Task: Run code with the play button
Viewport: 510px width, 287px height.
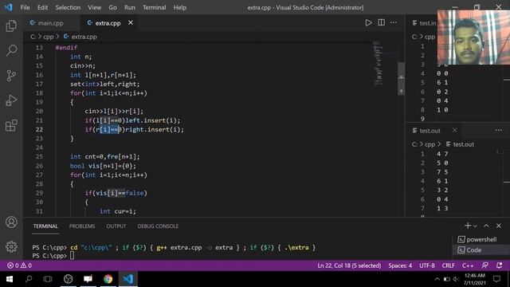Action: 368,23
